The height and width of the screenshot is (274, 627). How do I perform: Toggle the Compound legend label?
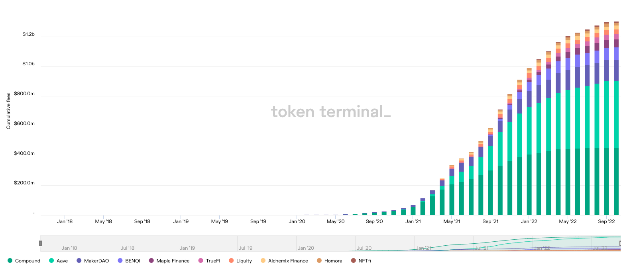tap(28, 261)
